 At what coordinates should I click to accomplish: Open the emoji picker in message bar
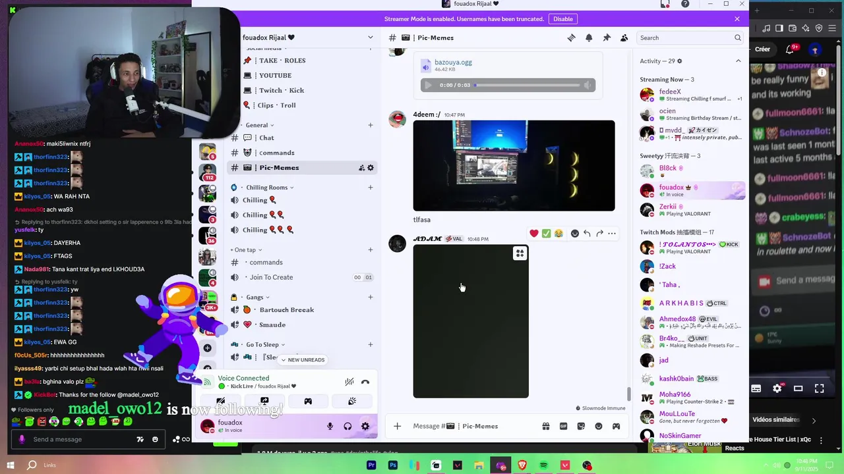pos(599,426)
